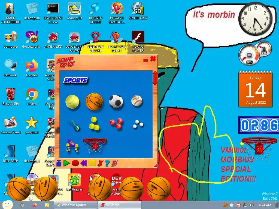The width and height of the screenshot is (279, 209).
Task: Select the furryfox Firefox shortcut
Action: (32, 68)
